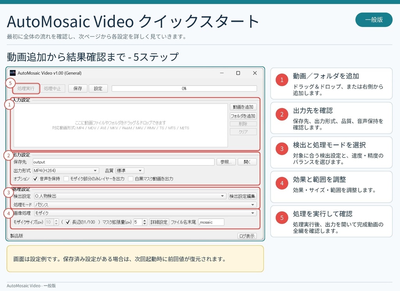The height and width of the screenshot is (291, 400).
Task: Click the 処理実行 button
Action: (x=26, y=89)
